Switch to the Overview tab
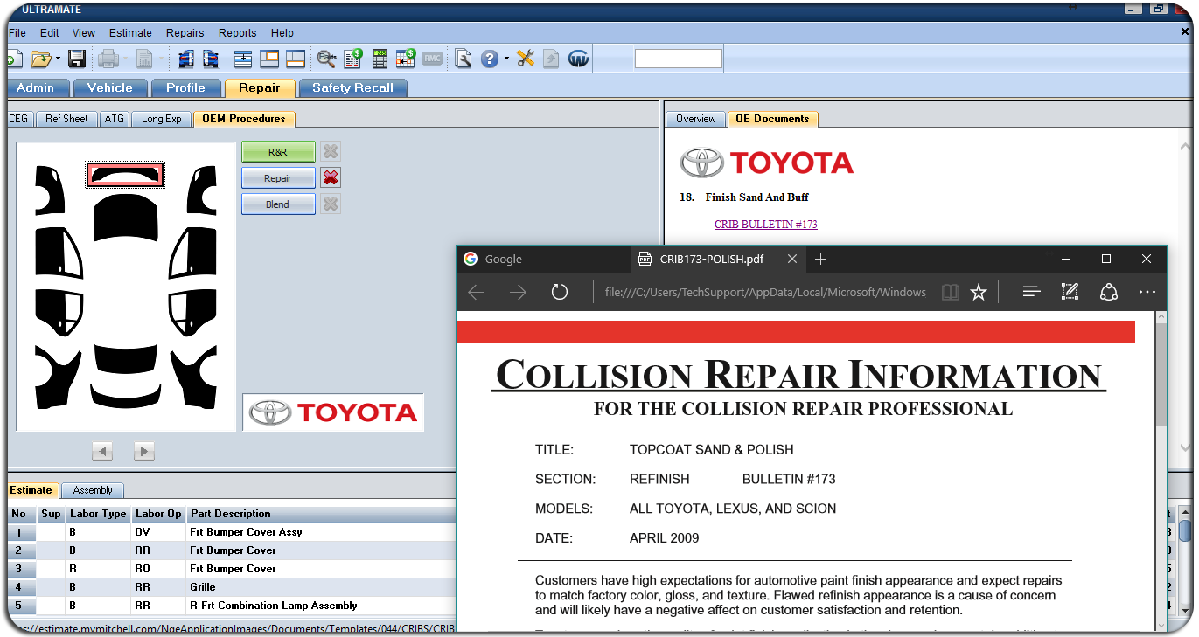Screen dimensions: 1199x637 click(696, 119)
